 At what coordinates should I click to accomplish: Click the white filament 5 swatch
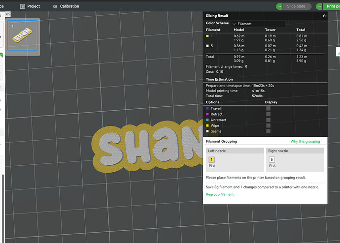point(207,46)
